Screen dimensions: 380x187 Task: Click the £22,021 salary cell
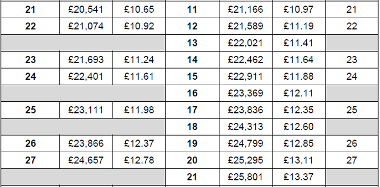(245, 43)
